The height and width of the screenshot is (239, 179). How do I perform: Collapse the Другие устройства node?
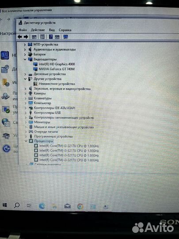(x=25, y=79)
